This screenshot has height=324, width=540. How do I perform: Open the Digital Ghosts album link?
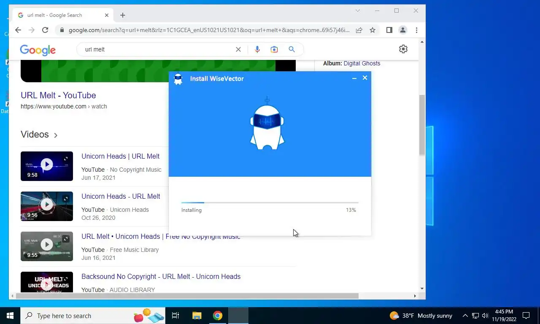pos(362,63)
